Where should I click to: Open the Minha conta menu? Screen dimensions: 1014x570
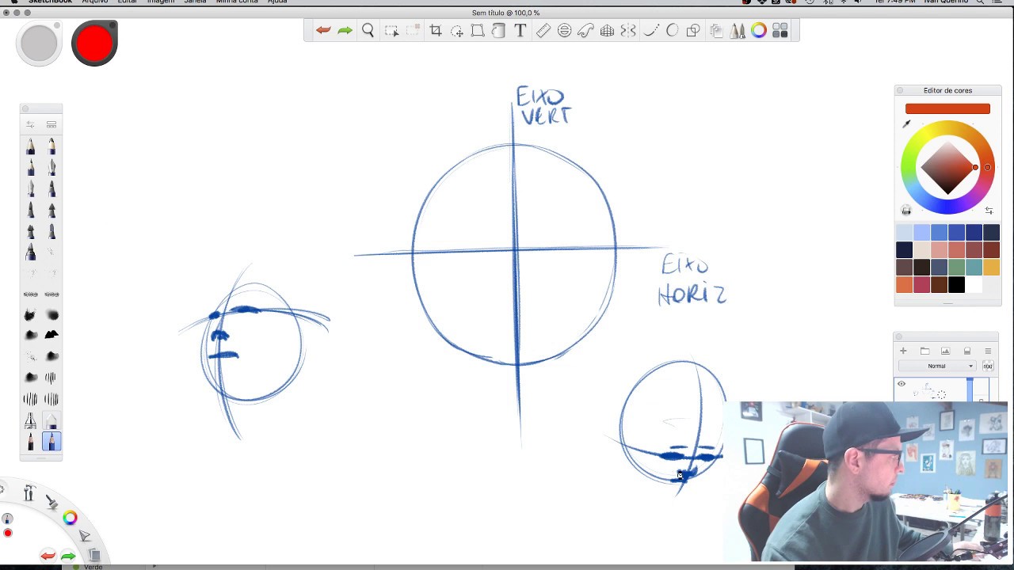click(237, 2)
